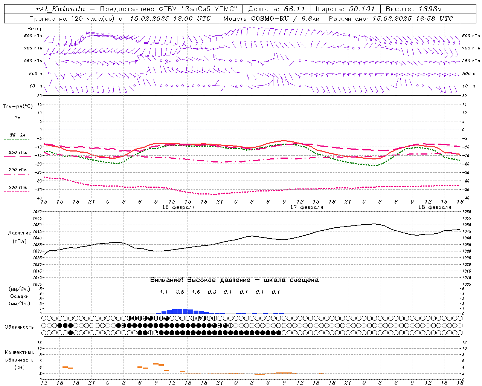Click the dotted line sample under 500 гПа legend
Viewport: 482px width, 386px height.
17,191
